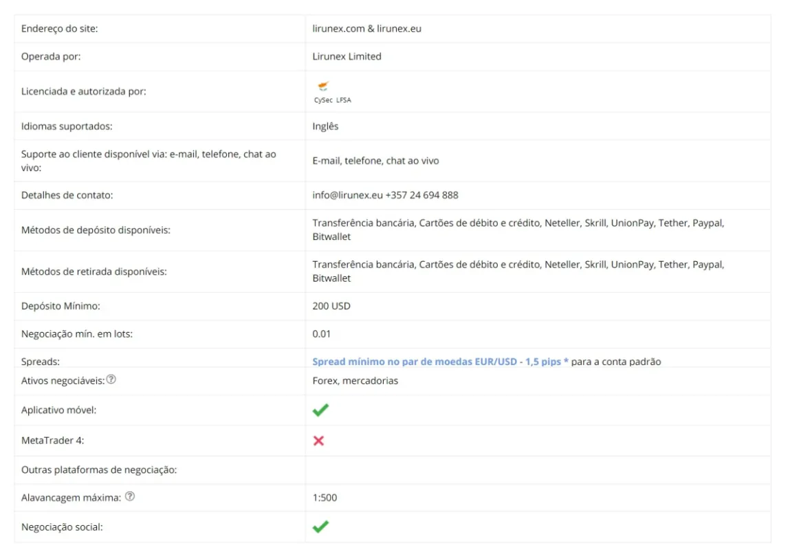Click the Ativos negociáveis label text
Image resolution: width=788 pixels, height=554 pixels.
click(63, 381)
